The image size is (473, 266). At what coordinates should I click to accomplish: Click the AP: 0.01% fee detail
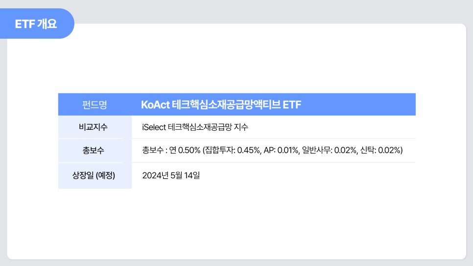point(282,150)
